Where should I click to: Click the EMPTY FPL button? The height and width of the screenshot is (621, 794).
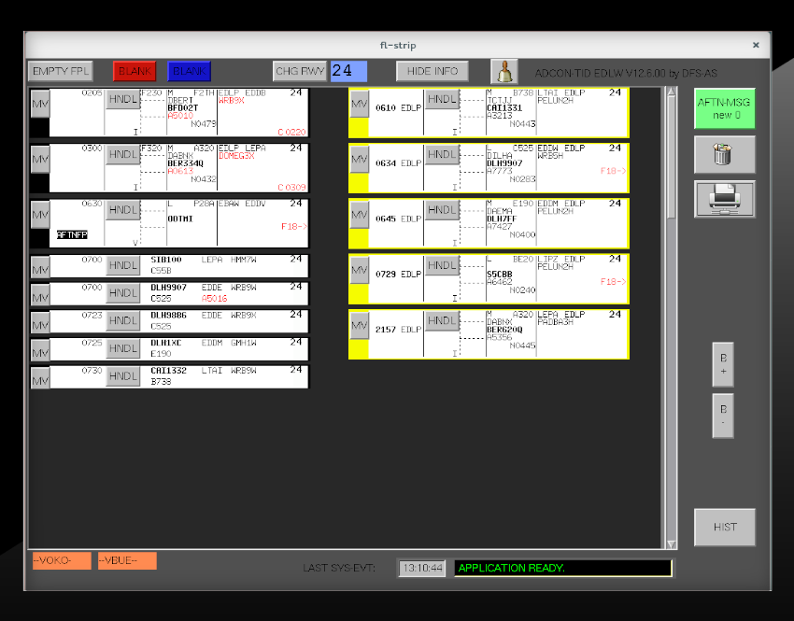[x=61, y=71]
